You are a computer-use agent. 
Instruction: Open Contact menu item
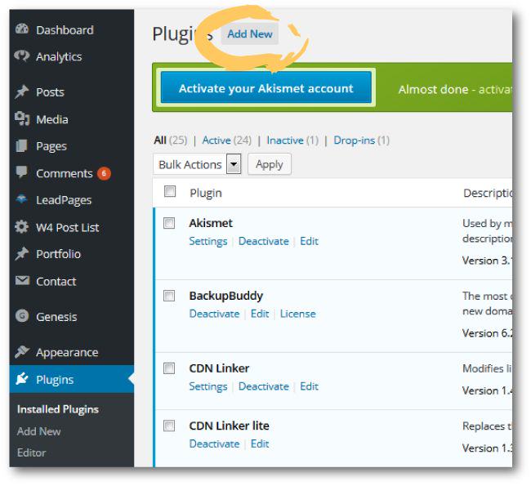coord(56,282)
